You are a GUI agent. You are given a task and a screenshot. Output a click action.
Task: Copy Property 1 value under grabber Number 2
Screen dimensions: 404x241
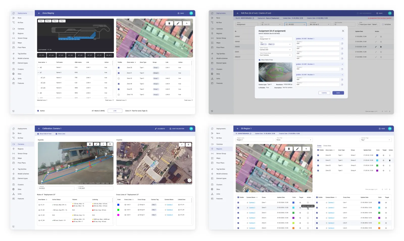coord(342,69)
